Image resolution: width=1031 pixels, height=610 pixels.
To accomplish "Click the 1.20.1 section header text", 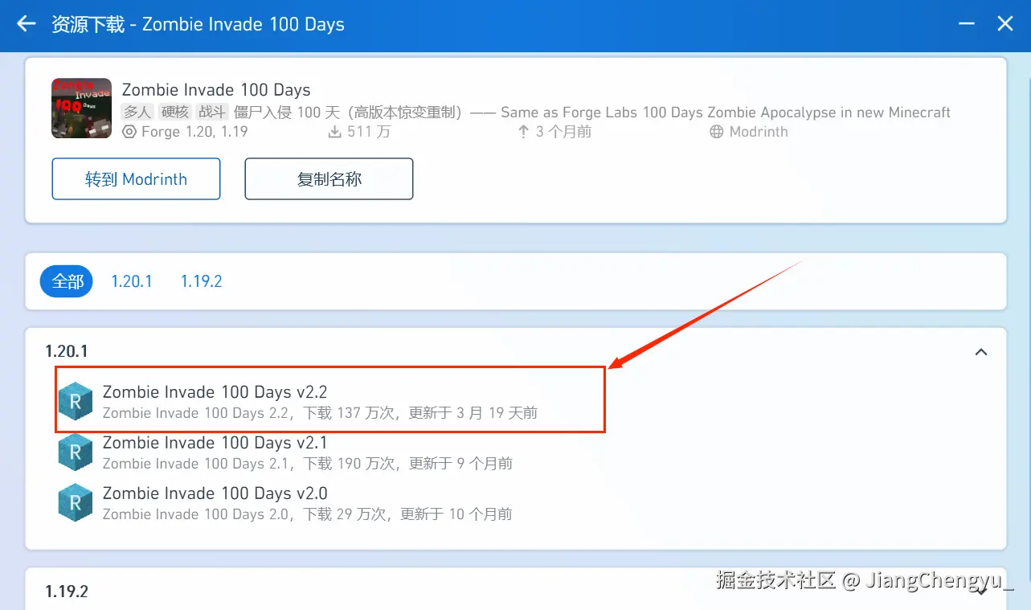I will coord(67,351).
